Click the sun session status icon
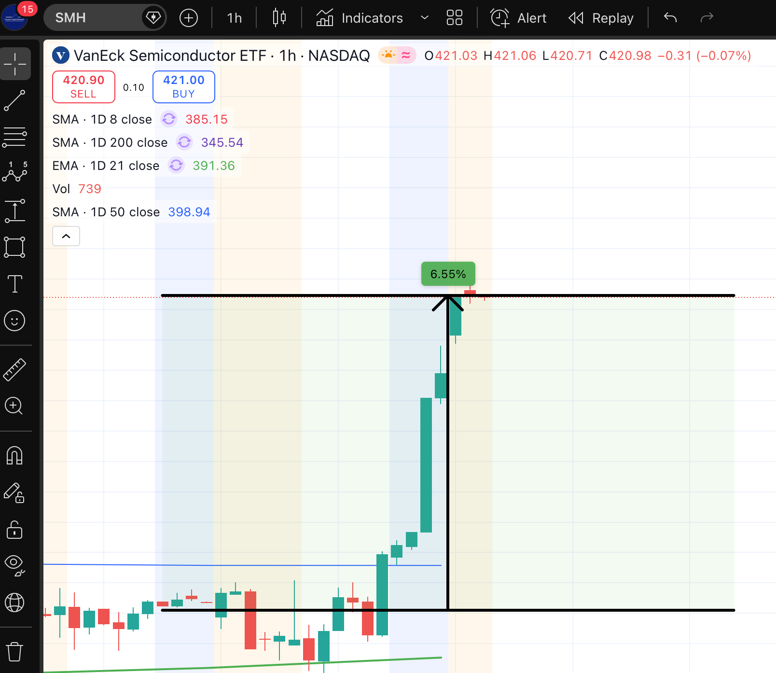The width and height of the screenshot is (776, 673). click(x=388, y=56)
